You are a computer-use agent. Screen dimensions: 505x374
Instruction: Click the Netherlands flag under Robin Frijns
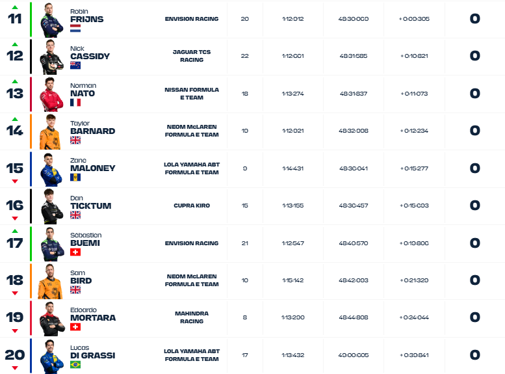click(x=75, y=29)
